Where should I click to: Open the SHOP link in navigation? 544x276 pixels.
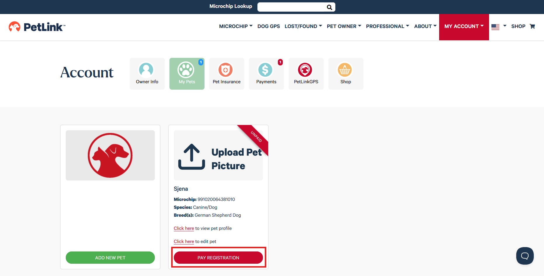click(518, 26)
